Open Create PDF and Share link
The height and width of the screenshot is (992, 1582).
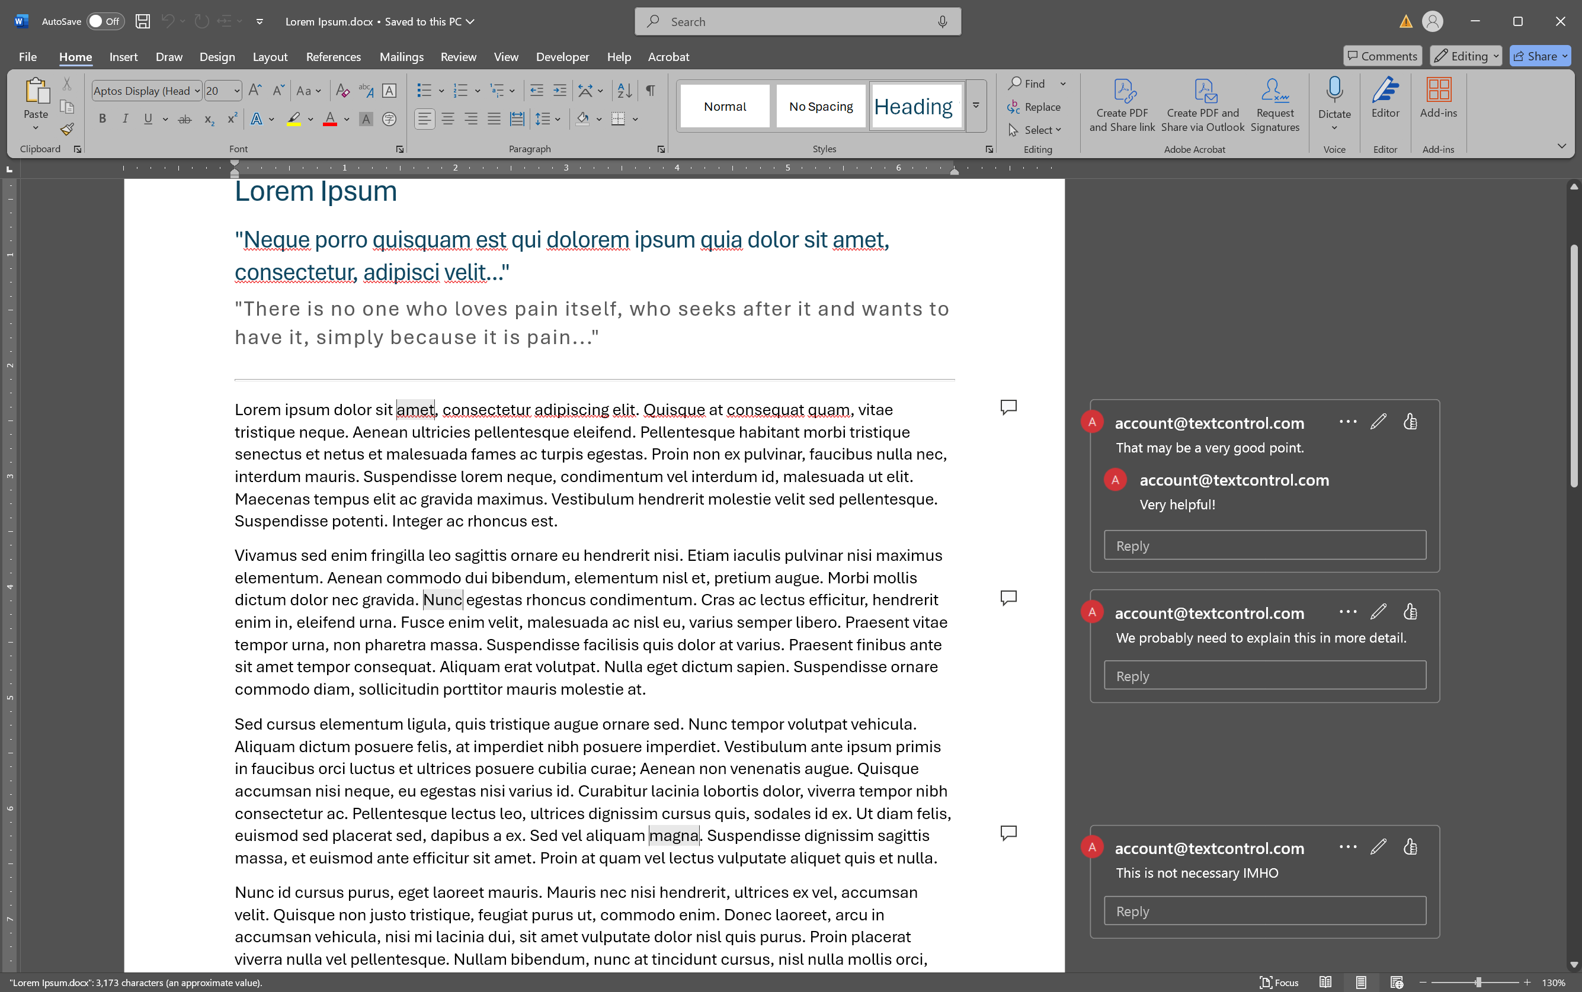1122,105
